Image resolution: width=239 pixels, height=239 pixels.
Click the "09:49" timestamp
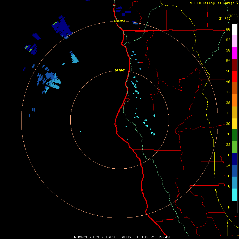[164, 237]
